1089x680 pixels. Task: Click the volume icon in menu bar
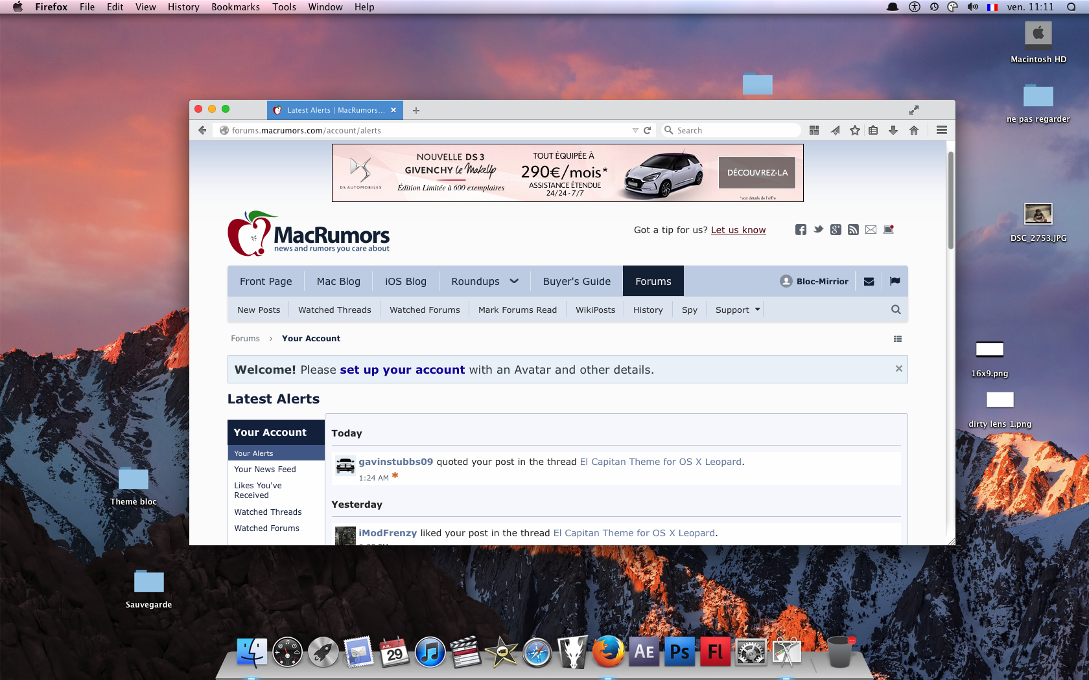972,7
